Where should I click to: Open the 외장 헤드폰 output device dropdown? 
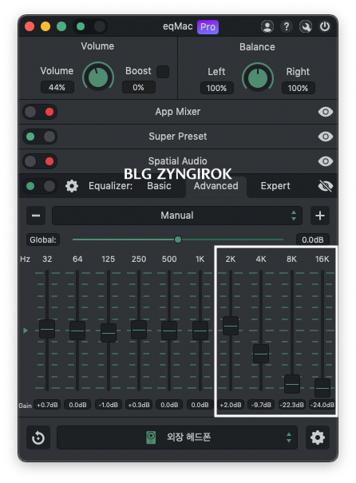click(177, 437)
